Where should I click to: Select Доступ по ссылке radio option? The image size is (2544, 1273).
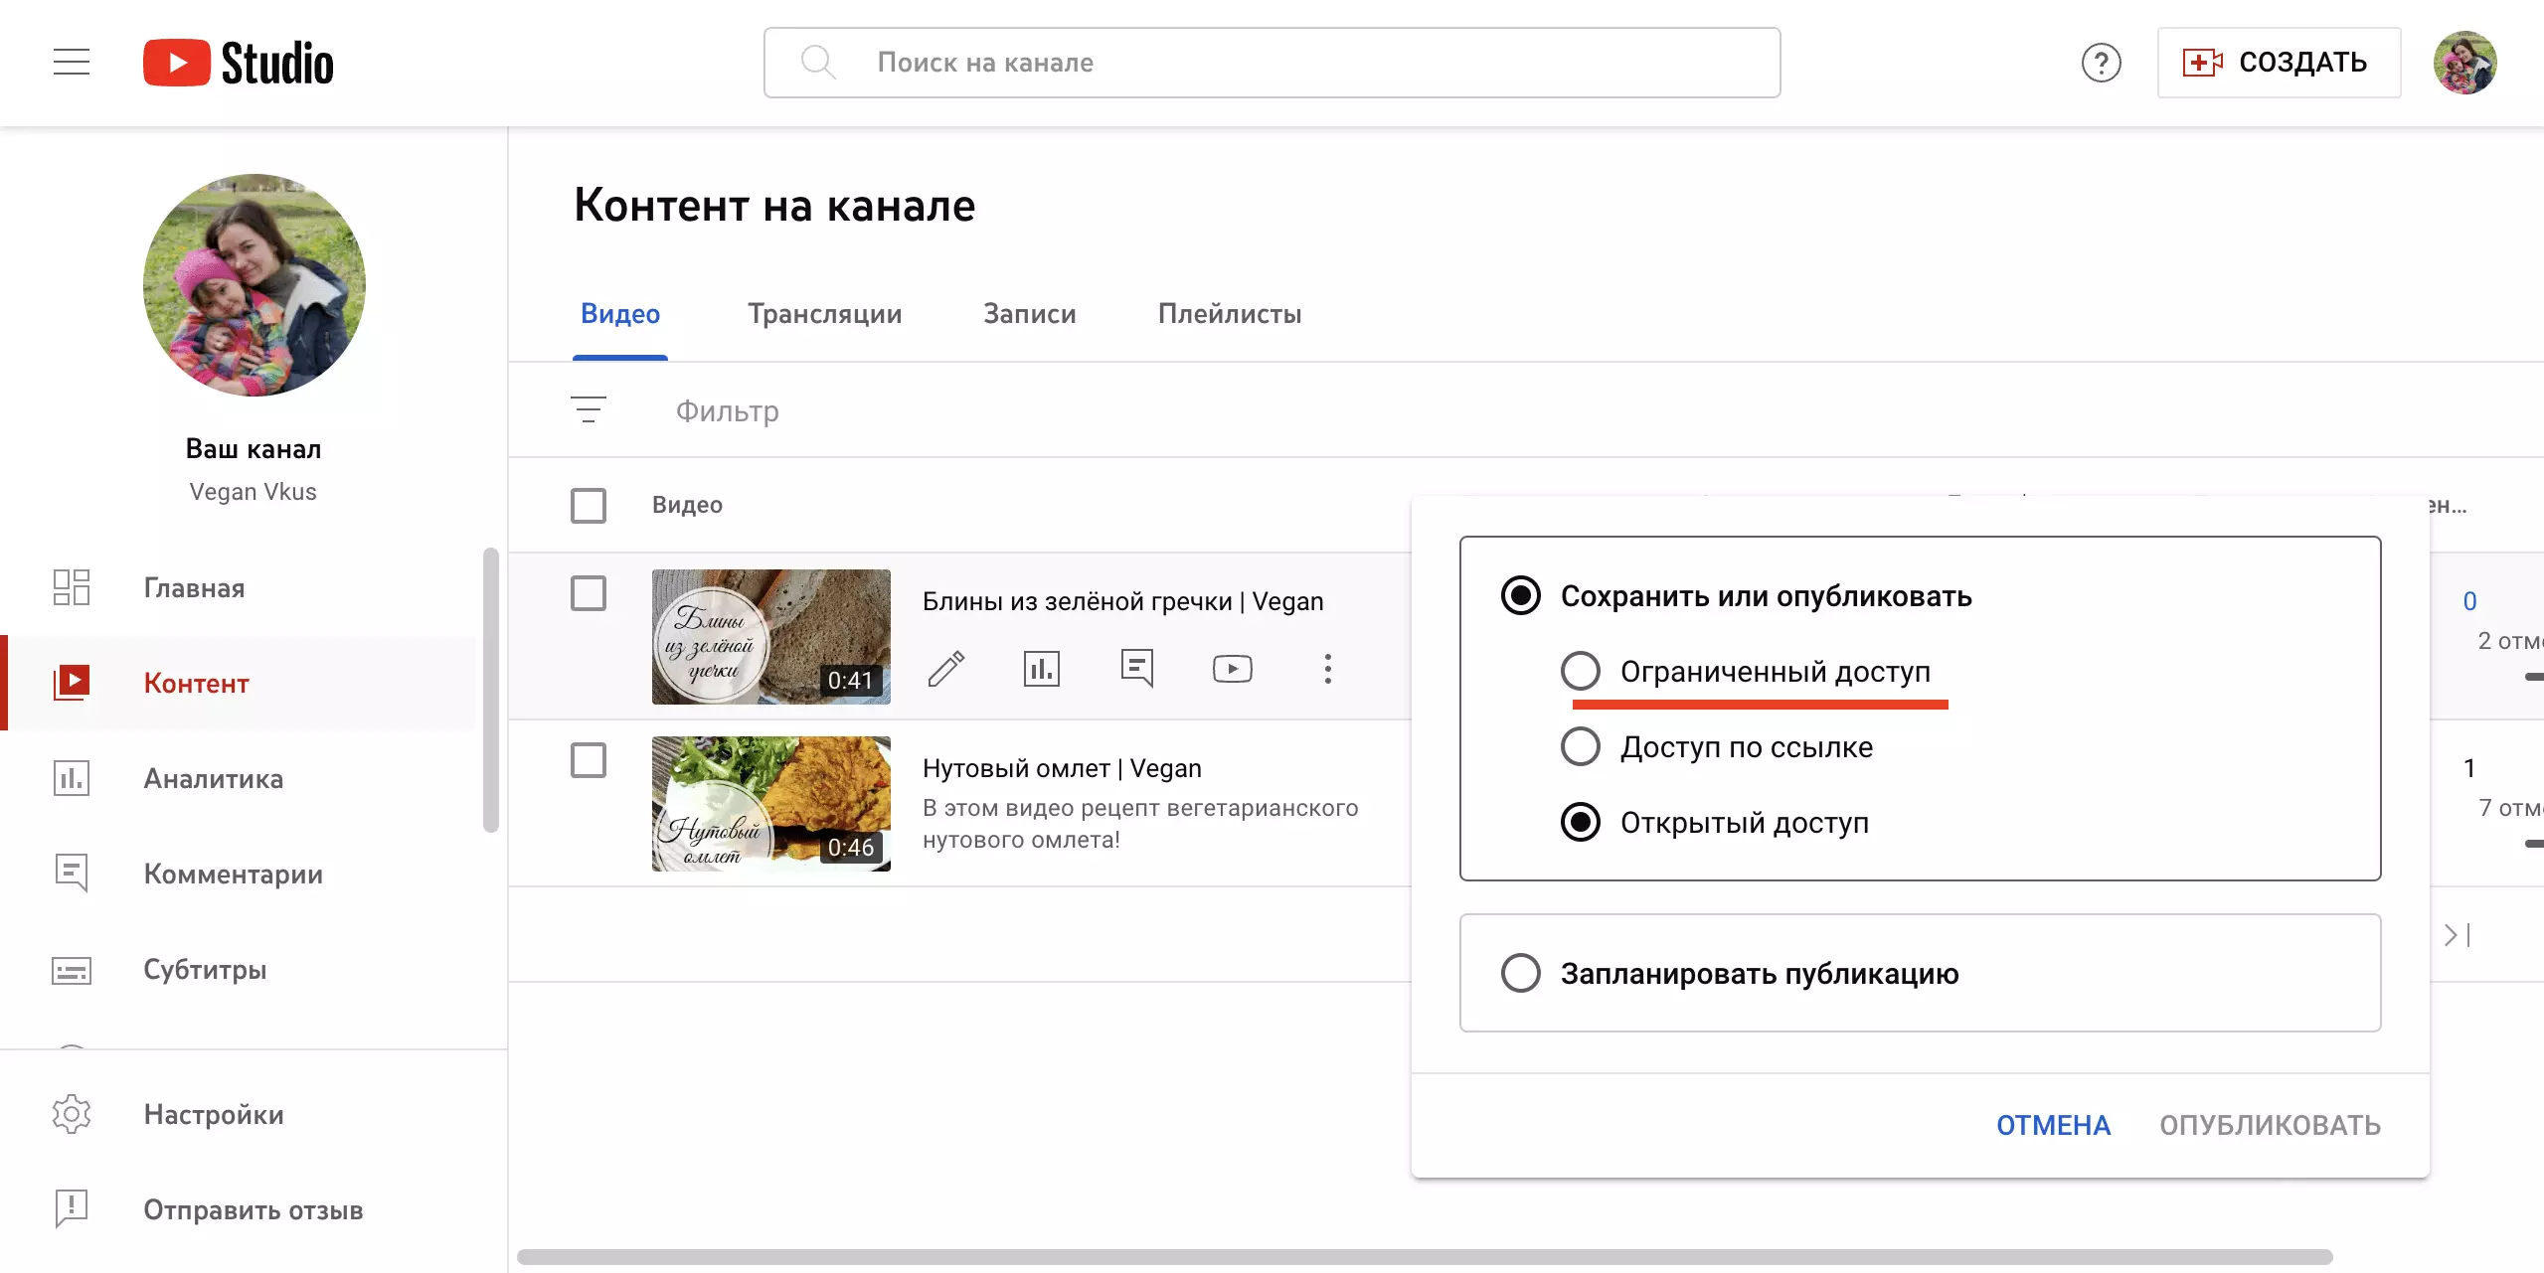[1581, 746]
